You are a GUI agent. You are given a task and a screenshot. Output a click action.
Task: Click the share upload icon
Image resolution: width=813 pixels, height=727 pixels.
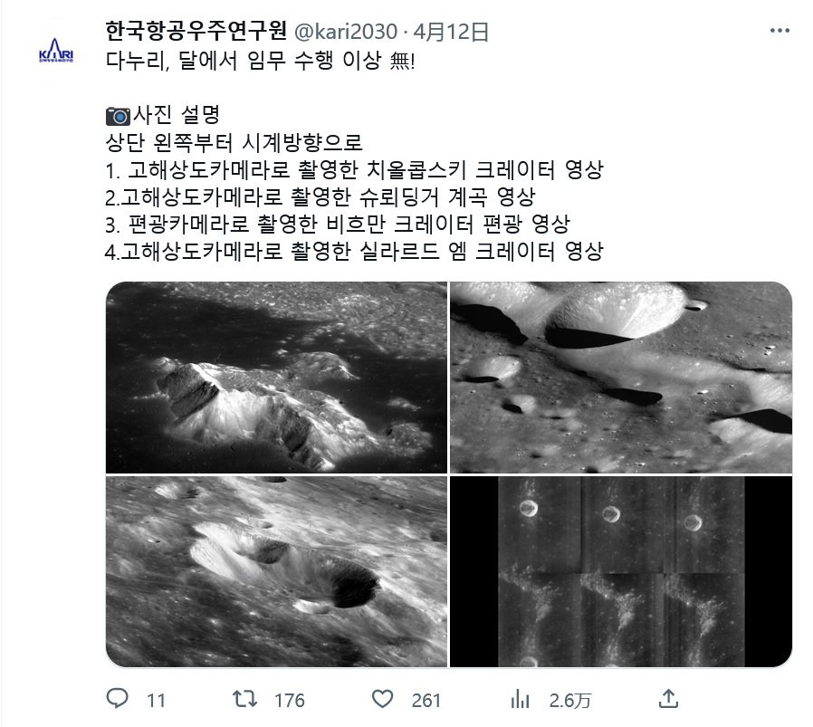[x=668, y=699]
